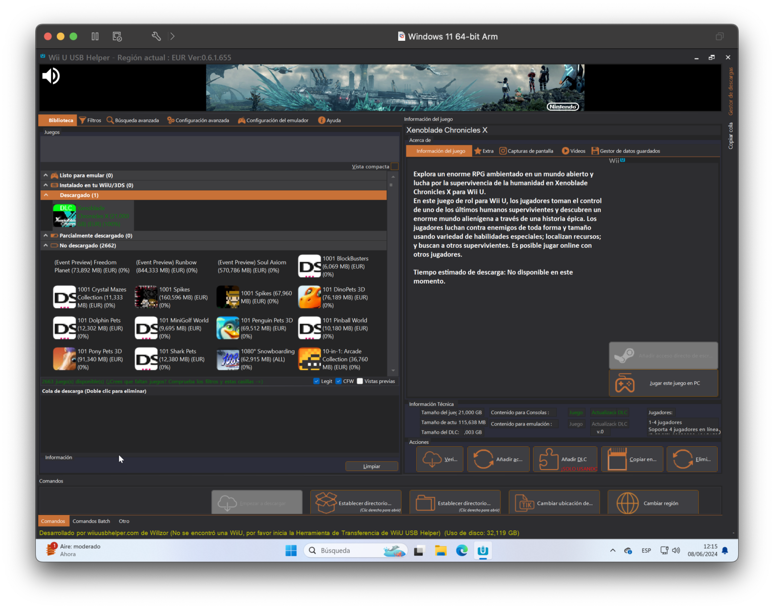Image resolution: width=774 pixels, height=609 pixels.
Task: Mute sound with the speaker icon
Action: coord(51,76)
